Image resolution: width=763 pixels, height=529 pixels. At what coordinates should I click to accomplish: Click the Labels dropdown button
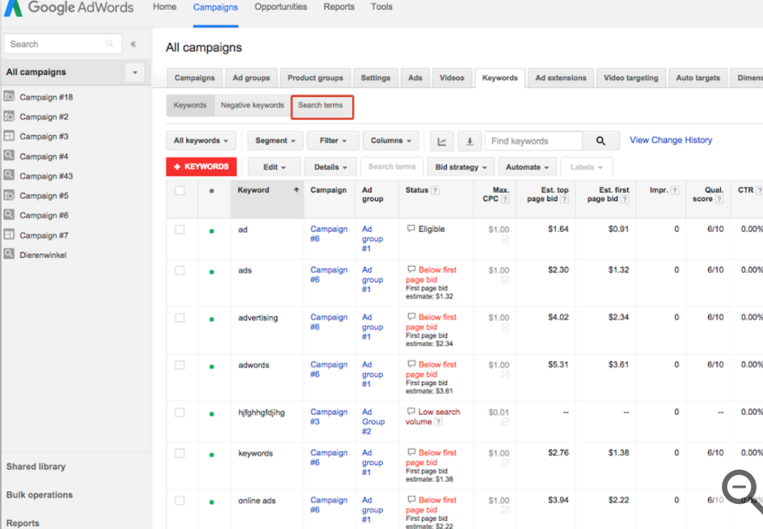click(586, 167)
